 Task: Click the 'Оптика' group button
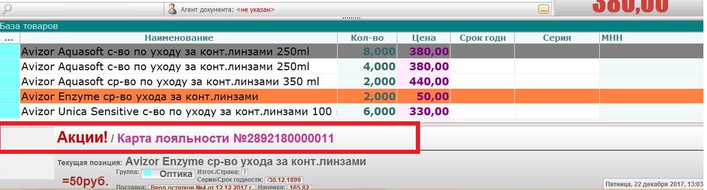(x=169, y=174)
